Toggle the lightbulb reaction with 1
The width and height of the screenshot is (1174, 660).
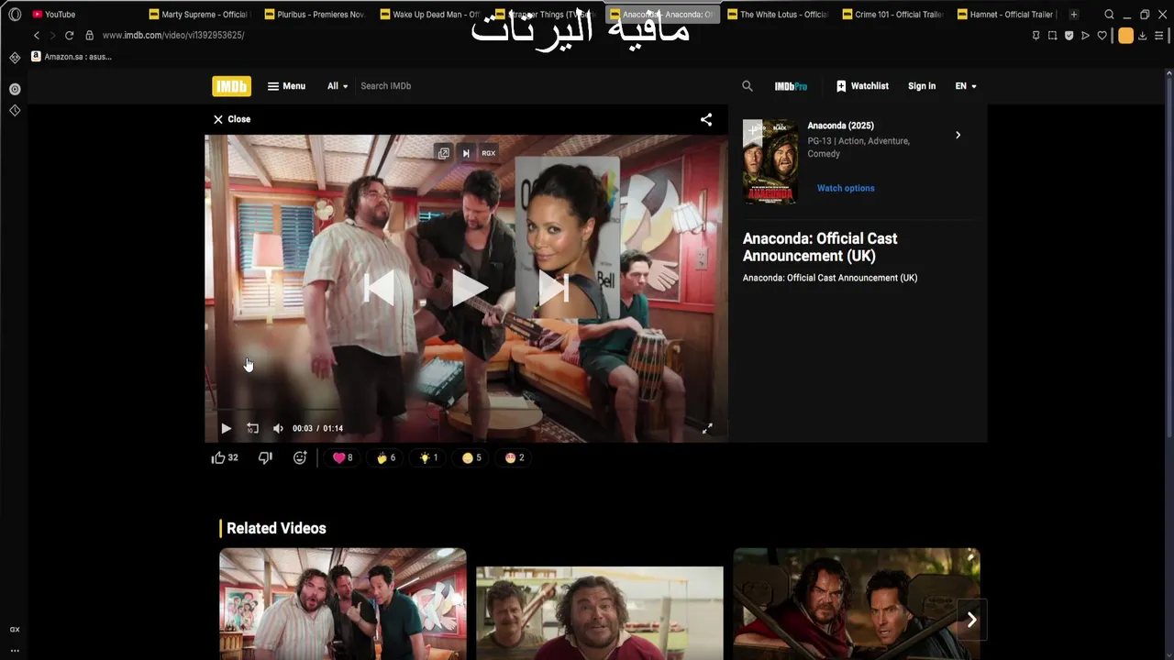pos(428,457)
